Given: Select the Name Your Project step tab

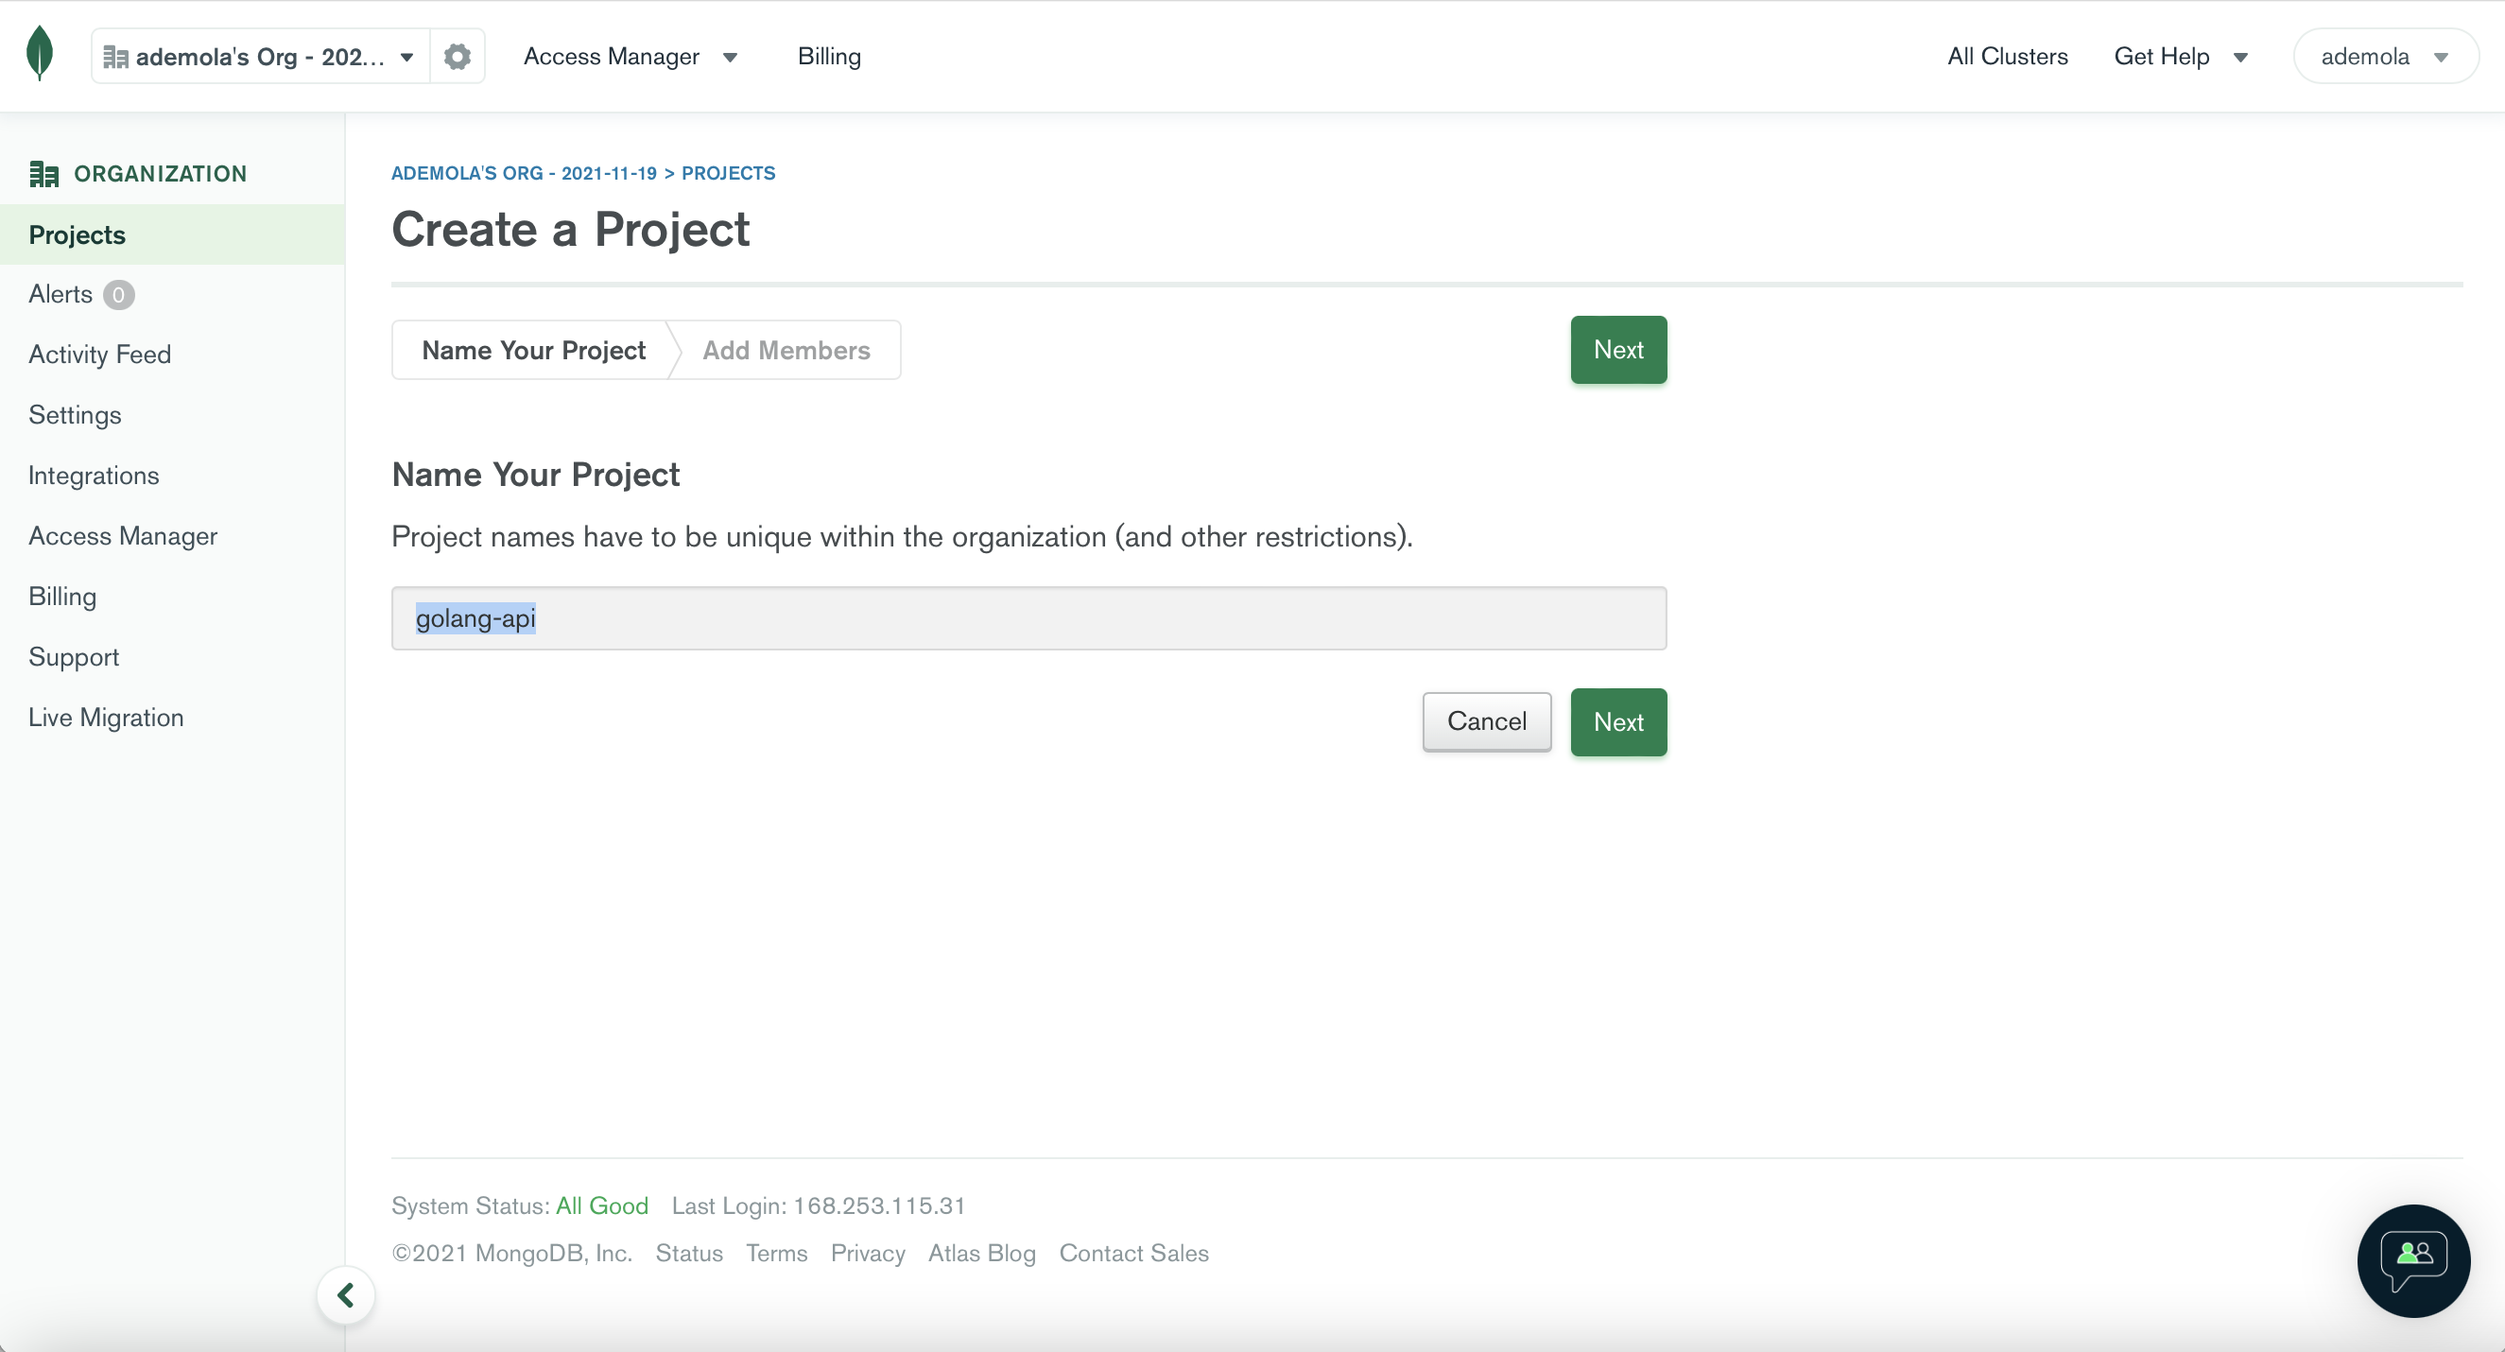Looking at the screenshot, I should coord(533,350).
